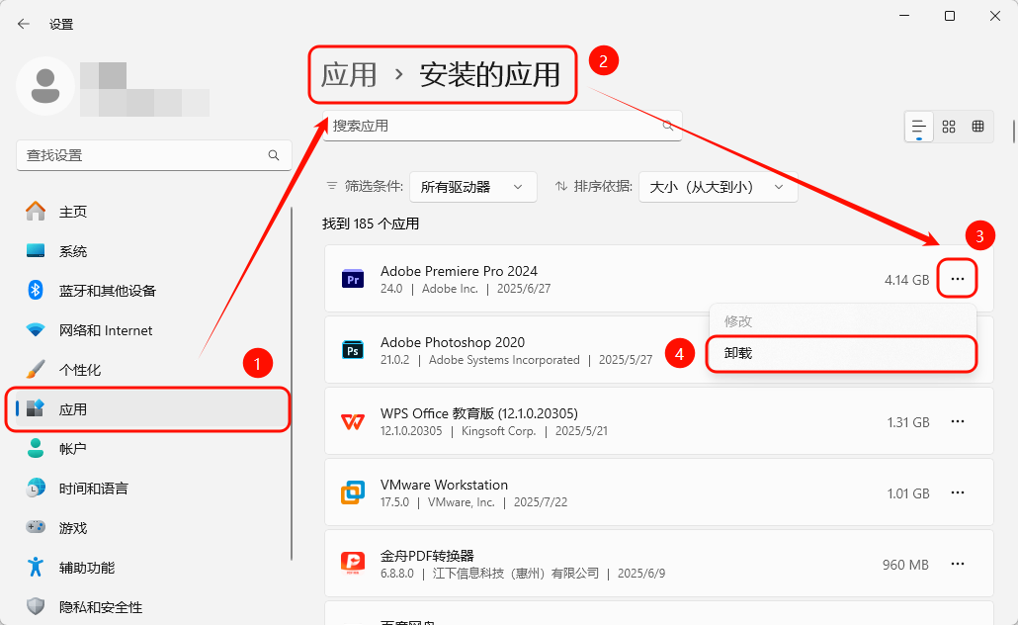Switch to grid view layout
Viewport: 1018px width, 625px height.
click(949, 127)
